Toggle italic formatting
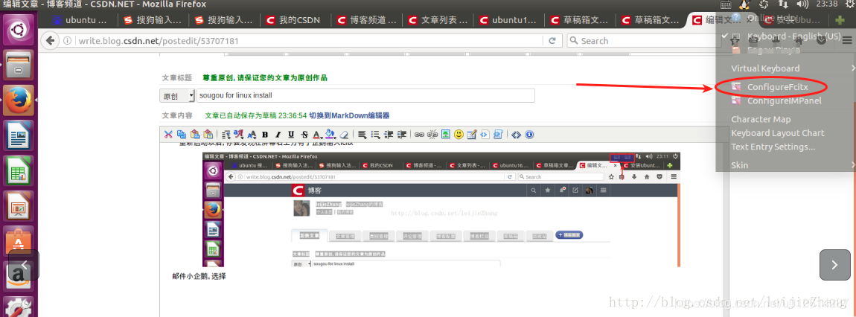 278,134
